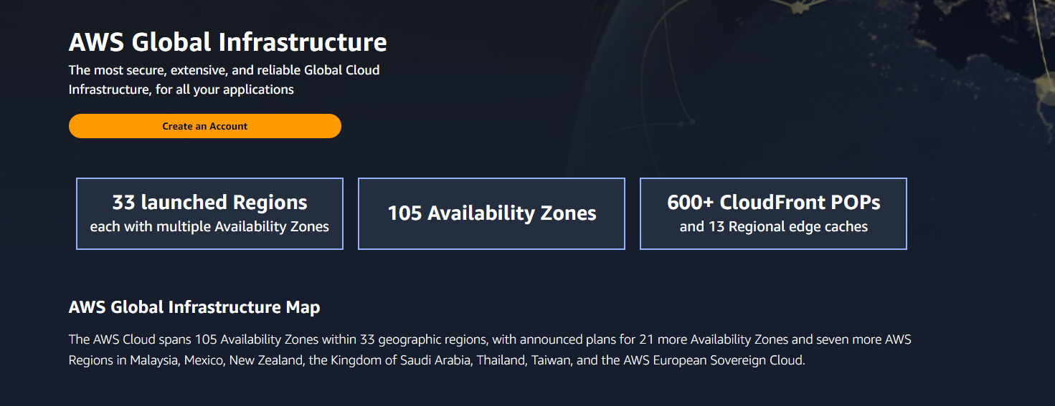Viewport: 1055px width, 406px height.
Task: Click 'and 13 Regional edge caches' subtext
Action: (774, 227)
